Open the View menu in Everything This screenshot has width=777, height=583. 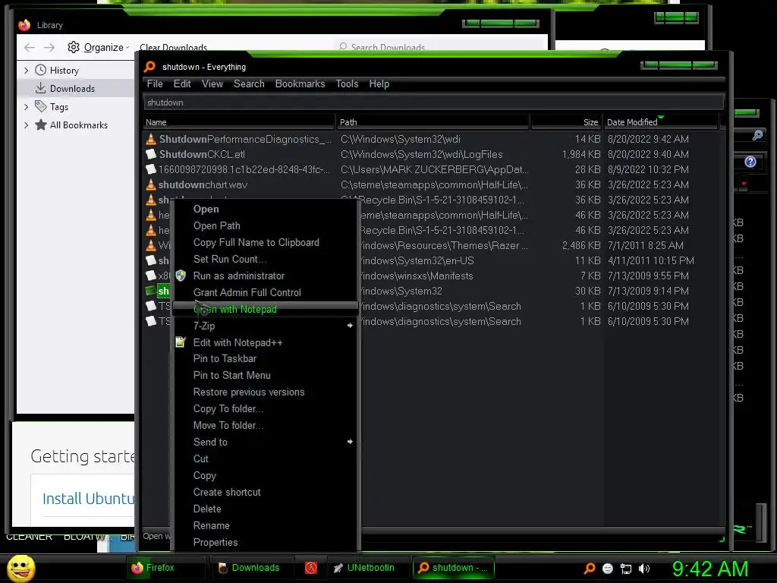[x=212, y=84]
